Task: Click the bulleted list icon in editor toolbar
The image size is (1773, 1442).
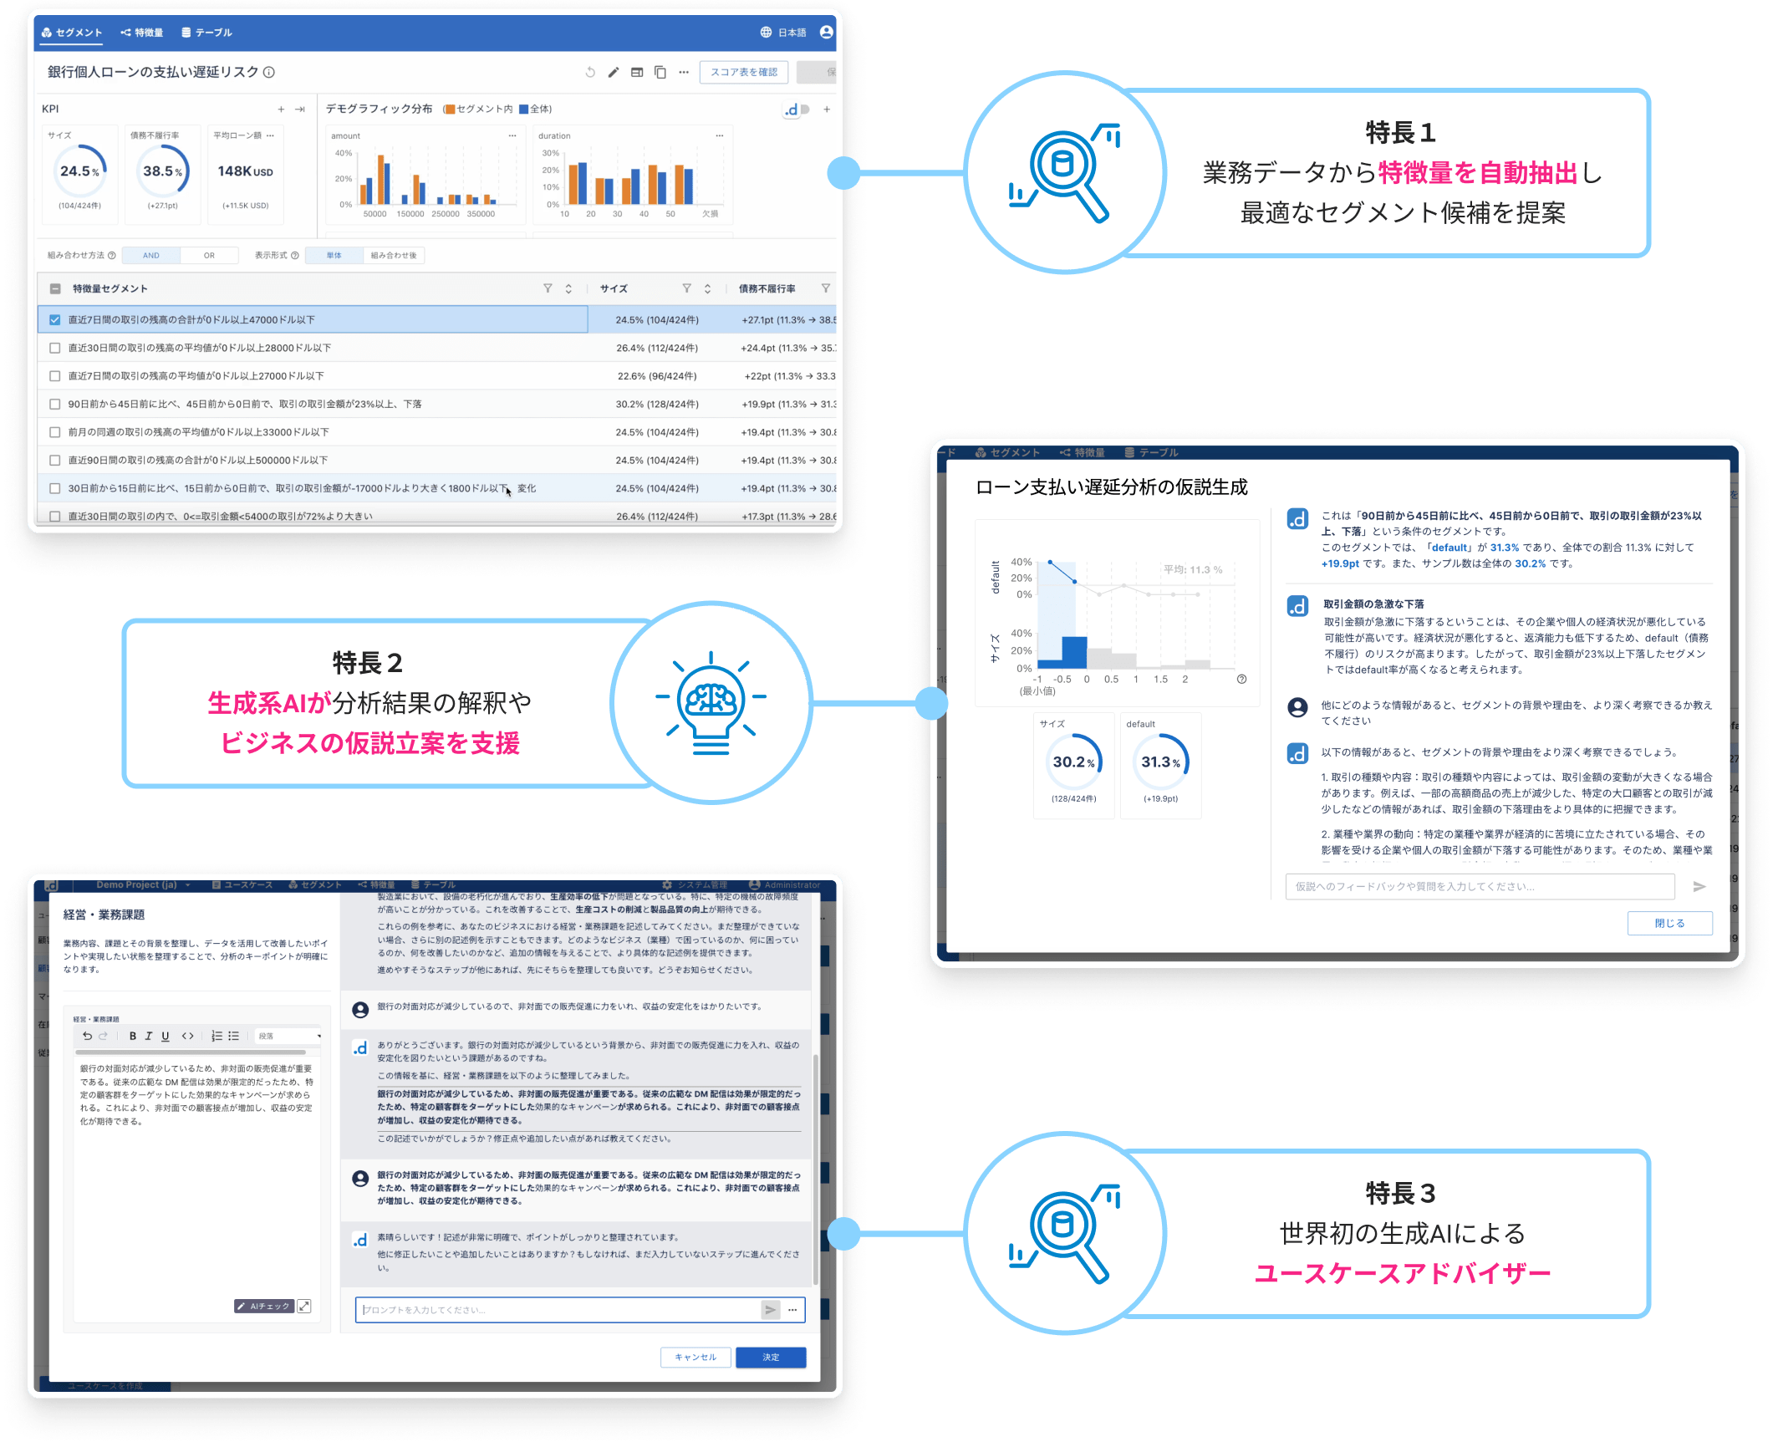Action: click(x=234, y=1037)
